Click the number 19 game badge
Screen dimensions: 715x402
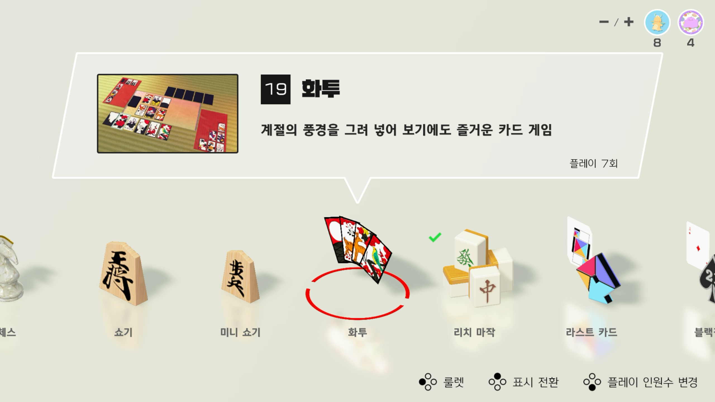point(275,89)
